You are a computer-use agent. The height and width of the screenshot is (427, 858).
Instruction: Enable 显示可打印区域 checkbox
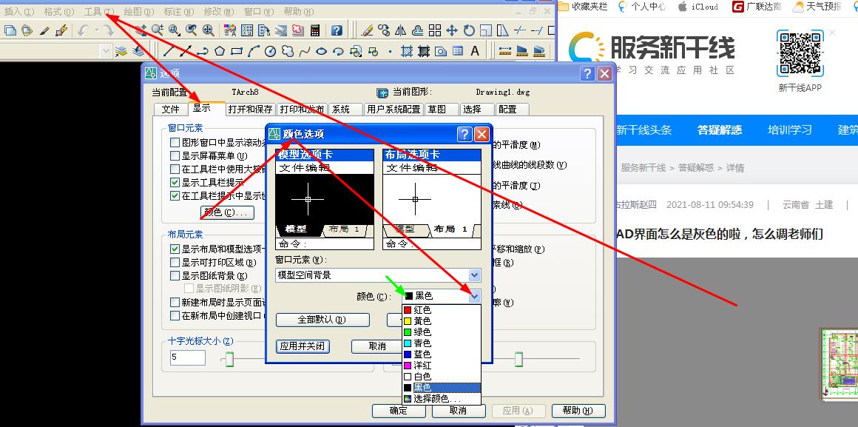[x=175, y=263]
